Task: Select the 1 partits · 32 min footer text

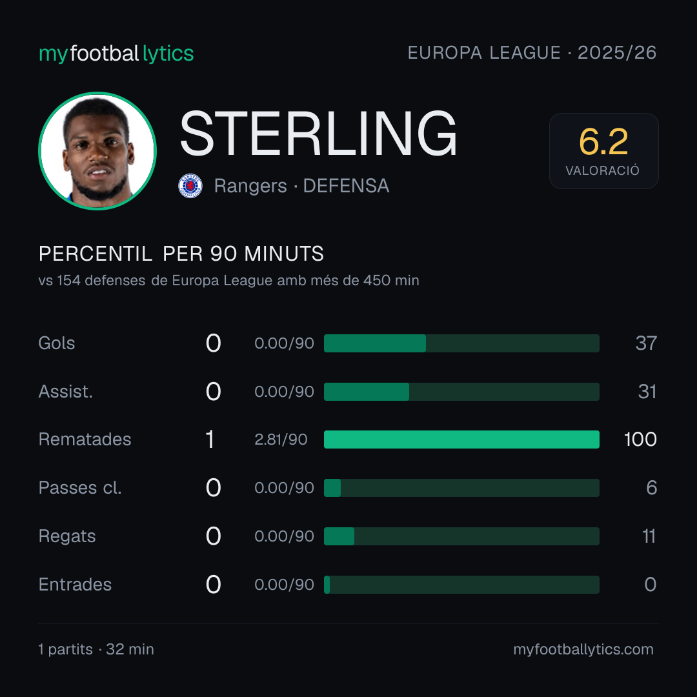Action: coord(96,649)
